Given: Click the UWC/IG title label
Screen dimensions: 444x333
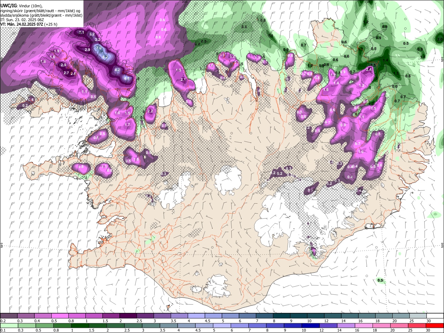Looking at the screenshot, I should pos(8,6).
